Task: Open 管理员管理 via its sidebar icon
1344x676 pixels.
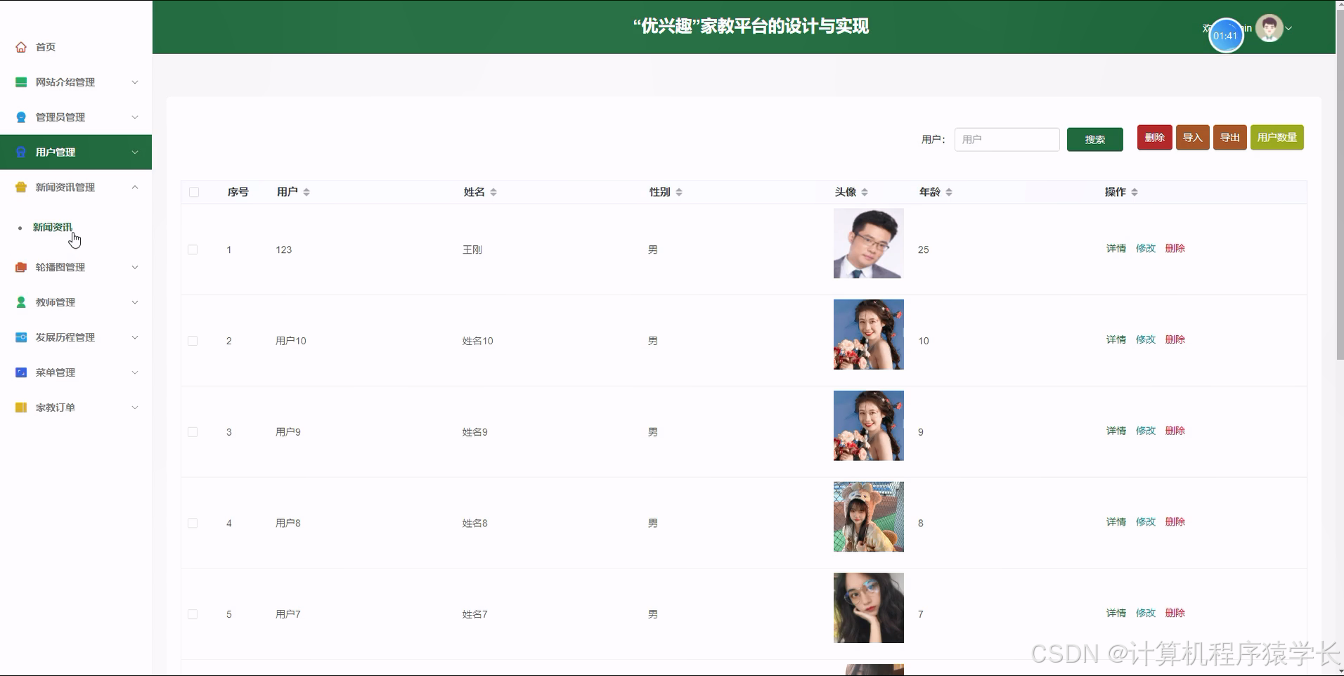Action: tap(20, 117)
